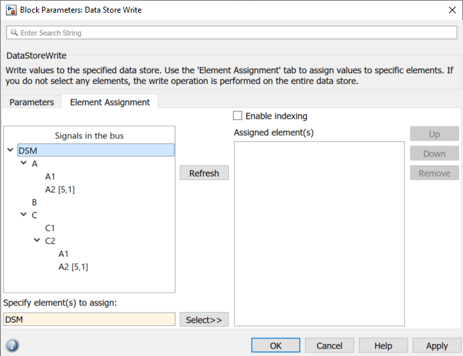Select signal C1 under C
This screenshot has height=356, width=463.
click(50, 228)
